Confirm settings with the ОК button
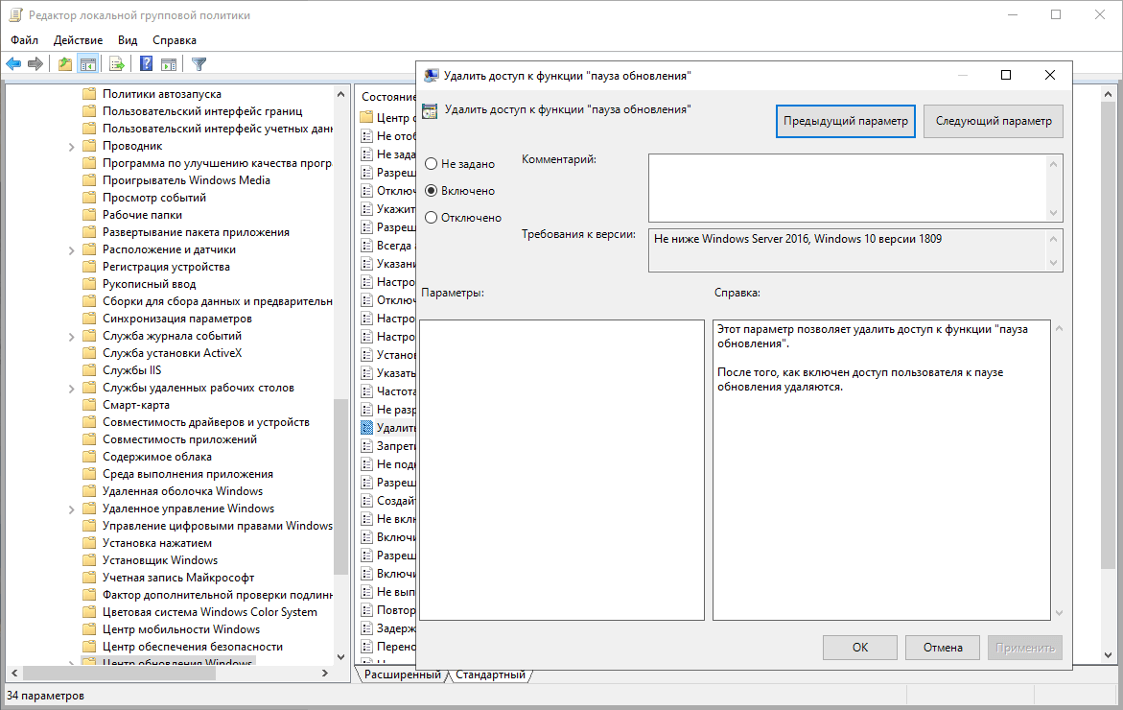The image size is (1123, 710). pos(859,647)
